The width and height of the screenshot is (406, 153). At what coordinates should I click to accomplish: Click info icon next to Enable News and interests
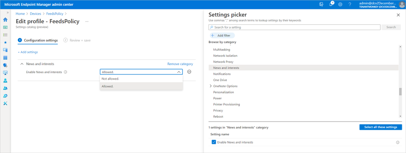coord(65,72)
